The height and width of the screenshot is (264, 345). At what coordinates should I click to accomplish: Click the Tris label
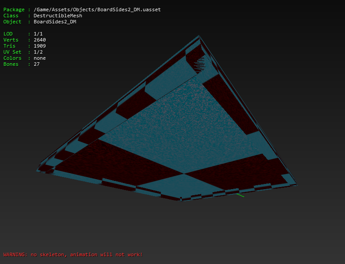pos(9,46)
